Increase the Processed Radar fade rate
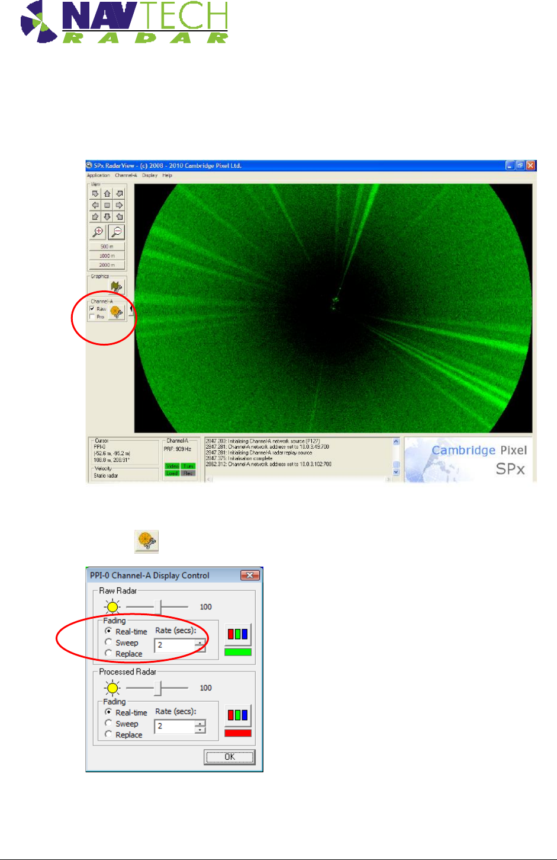The height and width of the screenshot is (860, 557). click(200, 722)
